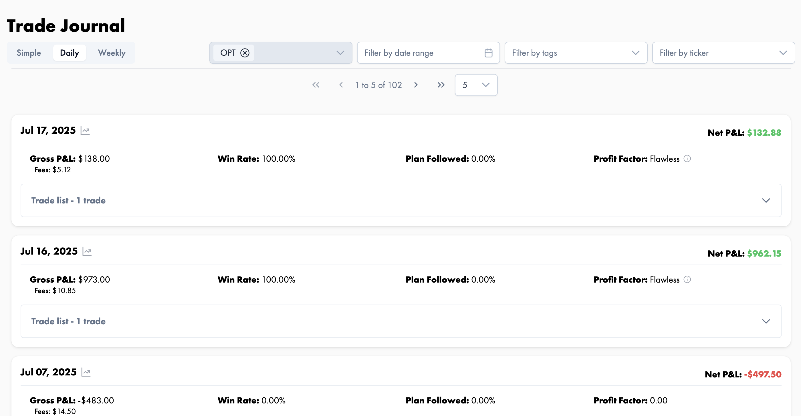Open the Filter by ticker dropdown
Viewport: 801px width, 416px height.
pos(723,53)
